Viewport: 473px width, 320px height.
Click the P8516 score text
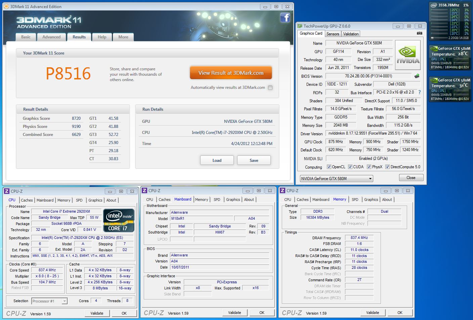pos(68,74)
